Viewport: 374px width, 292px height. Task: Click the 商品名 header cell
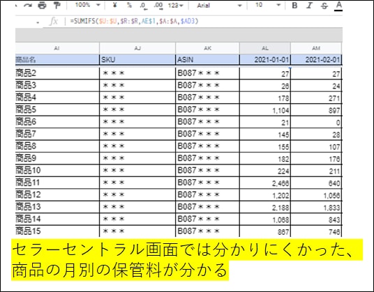click(57, 59)
